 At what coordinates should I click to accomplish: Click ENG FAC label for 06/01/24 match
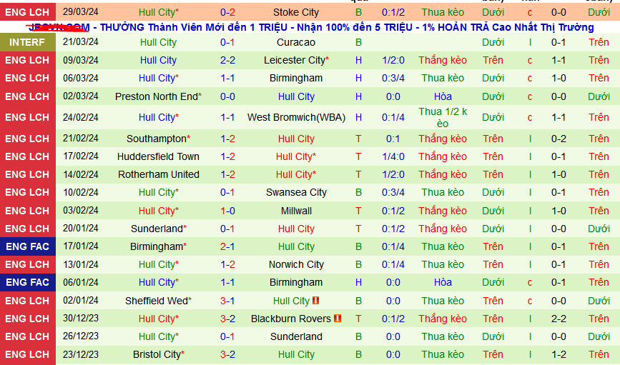(27, 282)
